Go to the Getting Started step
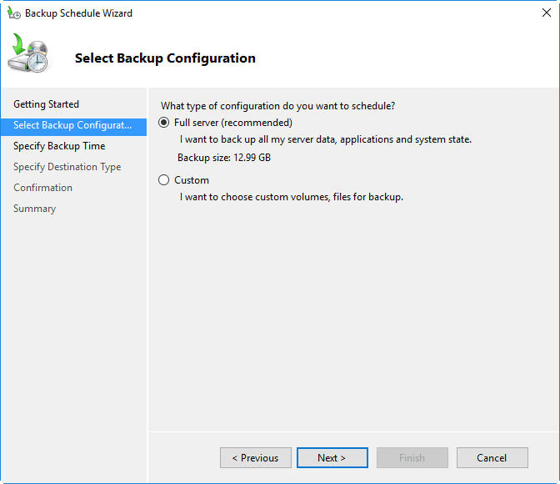The width and height of the screenshot is (560, 484). click(46, 104)
